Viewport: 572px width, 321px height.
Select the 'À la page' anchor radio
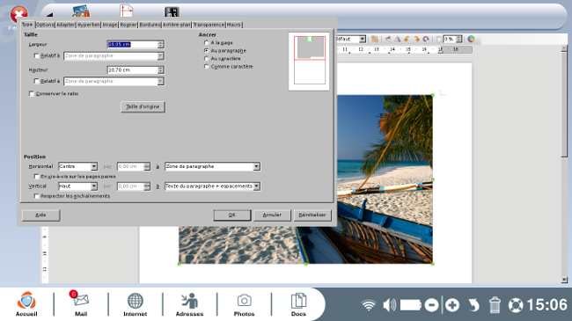[x=207, y=43]
